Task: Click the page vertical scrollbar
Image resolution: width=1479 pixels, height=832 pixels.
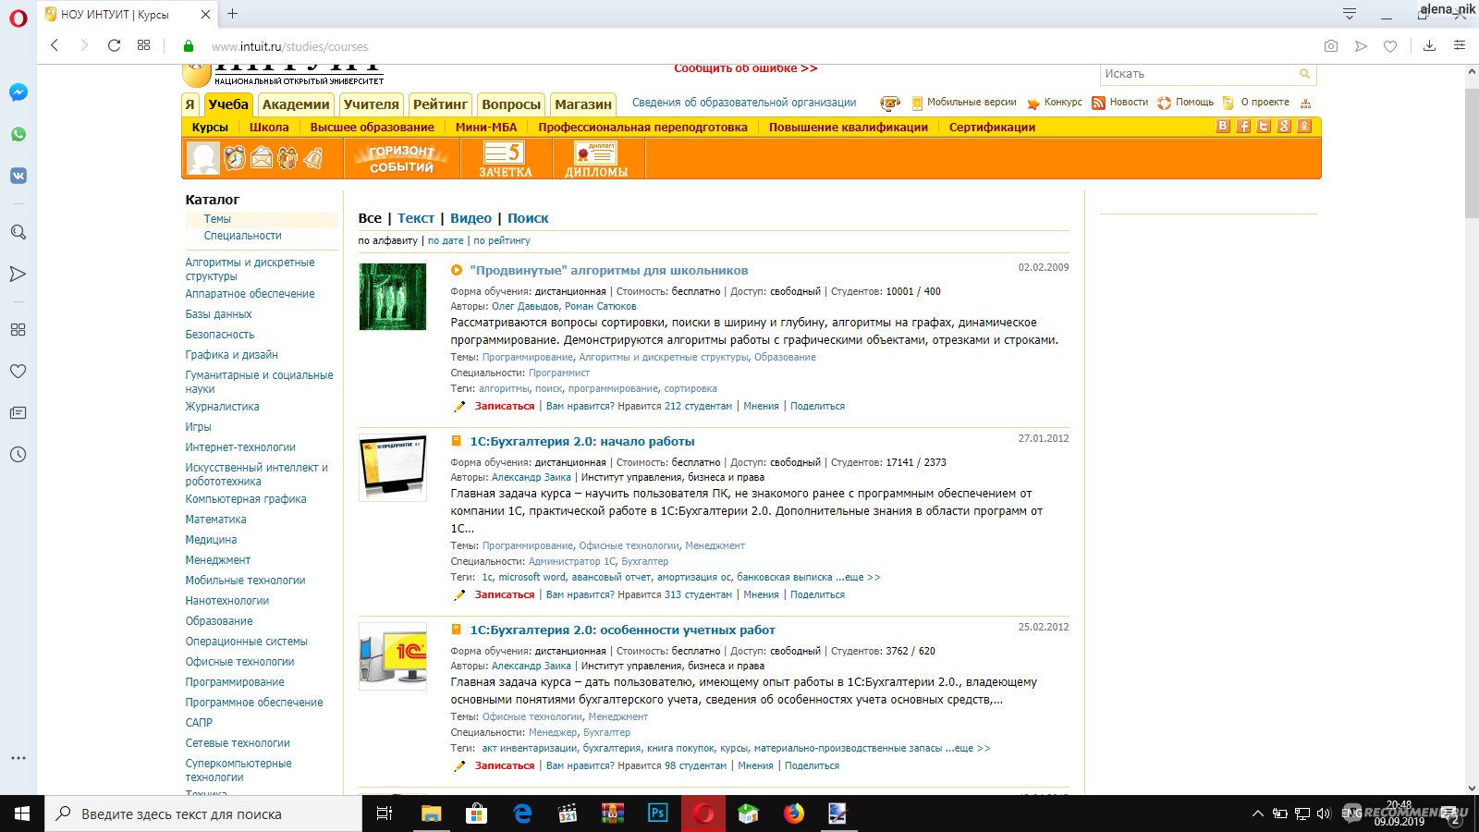Action: (1472, 154)
